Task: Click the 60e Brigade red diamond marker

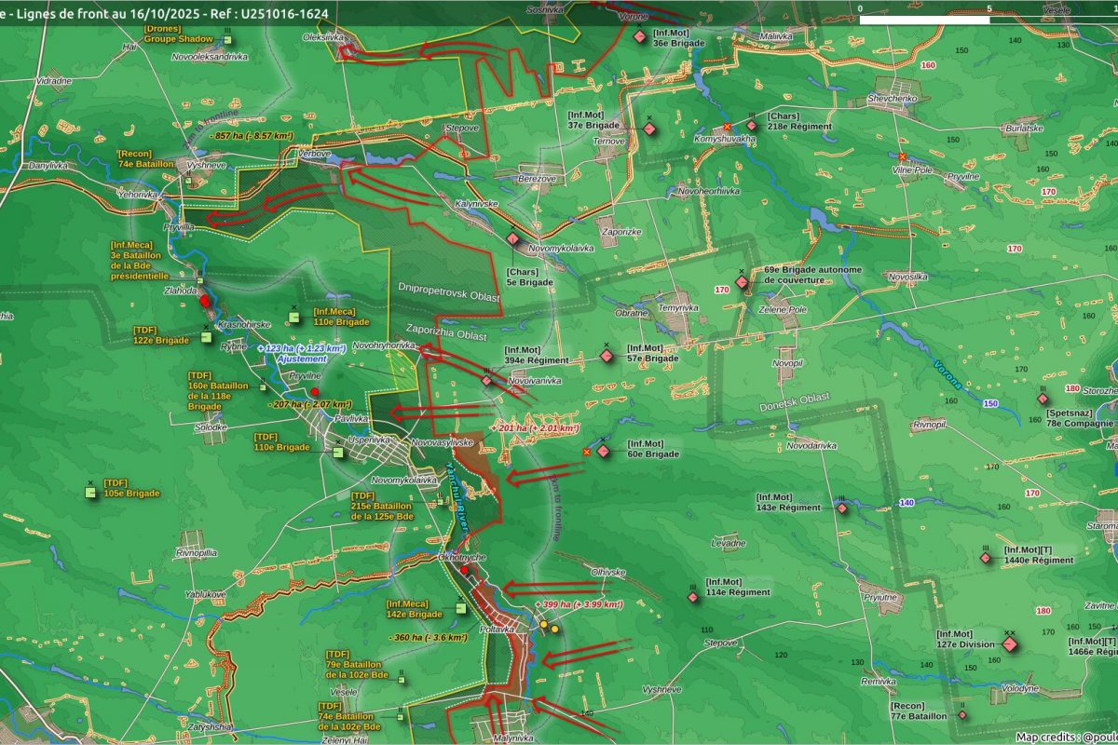Action: pos(604,452)
